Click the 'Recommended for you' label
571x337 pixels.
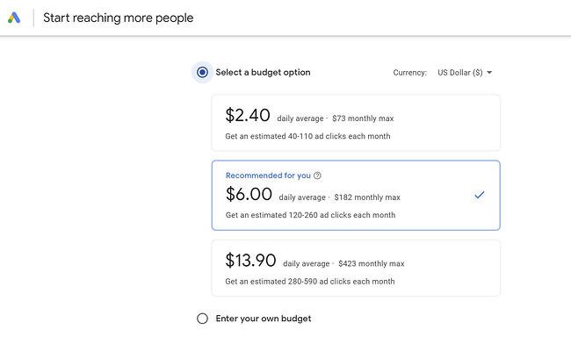click(x=268, y=176)
